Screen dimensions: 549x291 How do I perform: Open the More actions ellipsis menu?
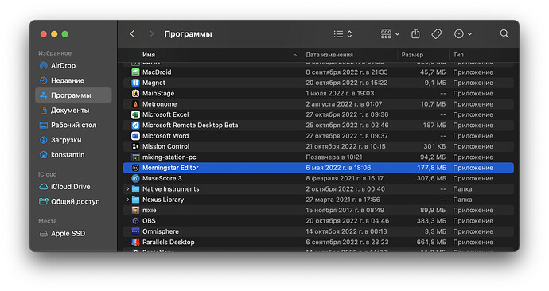463,34
